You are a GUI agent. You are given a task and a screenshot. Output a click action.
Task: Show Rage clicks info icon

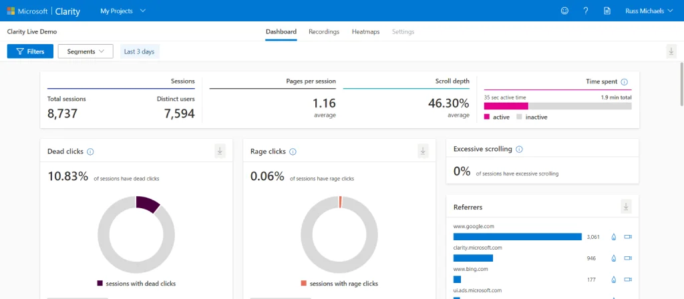point(293,152)
